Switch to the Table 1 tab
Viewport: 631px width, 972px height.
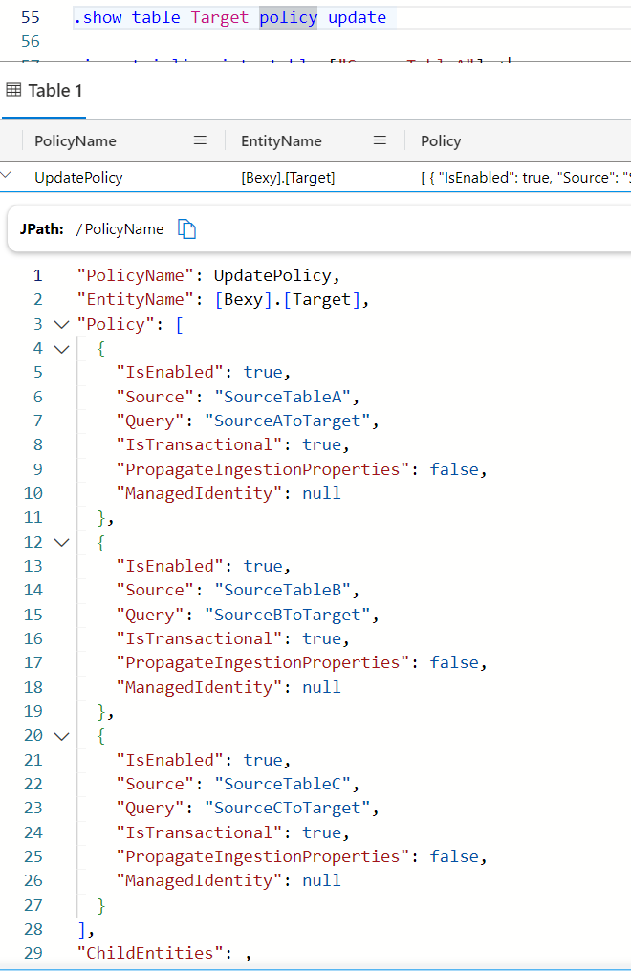click(x=43, y=91)
